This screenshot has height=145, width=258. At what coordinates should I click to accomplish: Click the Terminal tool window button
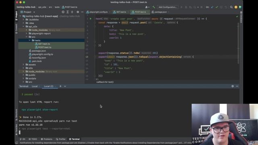(x=74, y=139)
